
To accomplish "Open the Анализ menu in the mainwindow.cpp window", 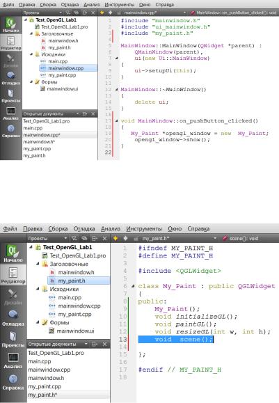I will 92,5.
